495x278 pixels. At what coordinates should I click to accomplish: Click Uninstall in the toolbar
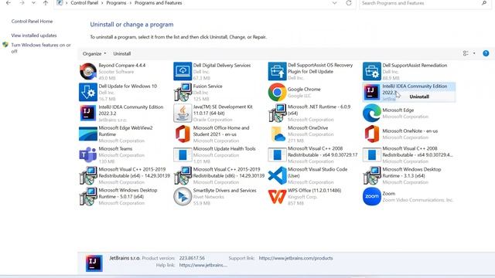point(122,53)
